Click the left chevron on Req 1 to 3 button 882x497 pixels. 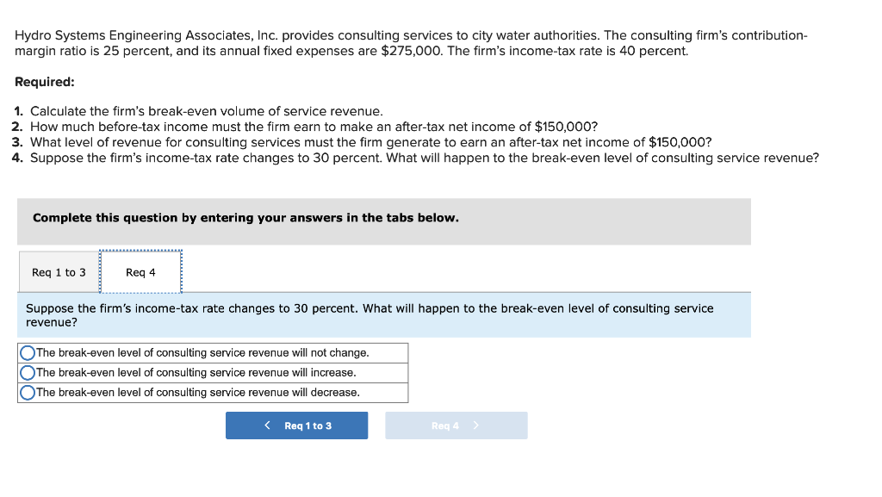point(265,425)
